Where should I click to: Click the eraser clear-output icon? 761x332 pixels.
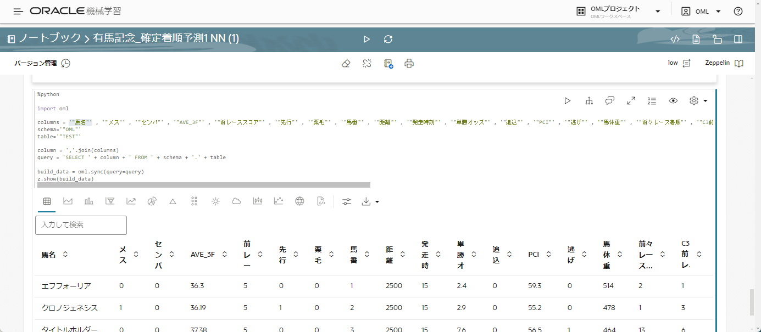point(346,64)
